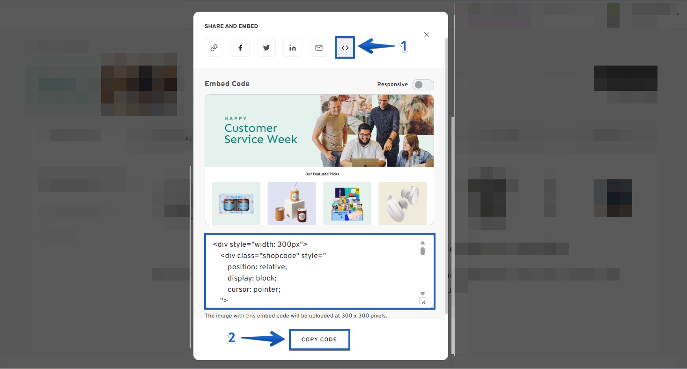
Task: Click the code box scrollbar thumb
Action: coord(422,251)
